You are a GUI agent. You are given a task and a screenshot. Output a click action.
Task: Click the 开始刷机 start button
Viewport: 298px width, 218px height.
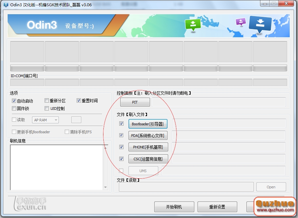click(x=174, y=207)
